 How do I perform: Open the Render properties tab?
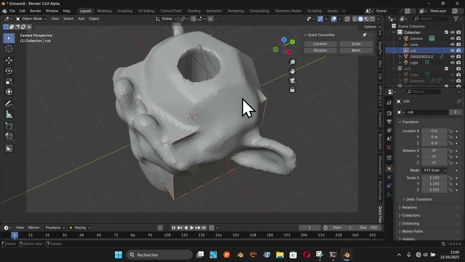(389, 113)
